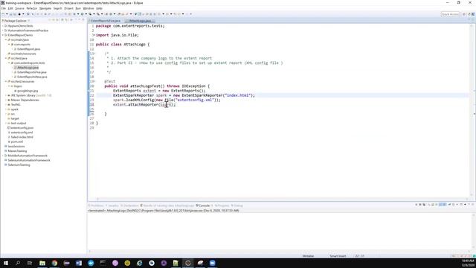This screenshot has height=268, width=476.
Task: Select the MavenTraining project
Action: pyautogui.click(x=17, y=151)
